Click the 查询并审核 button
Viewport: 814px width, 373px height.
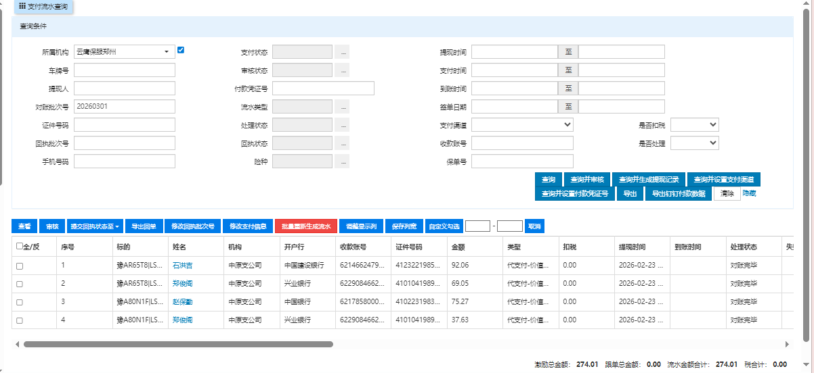click(586, 180)
